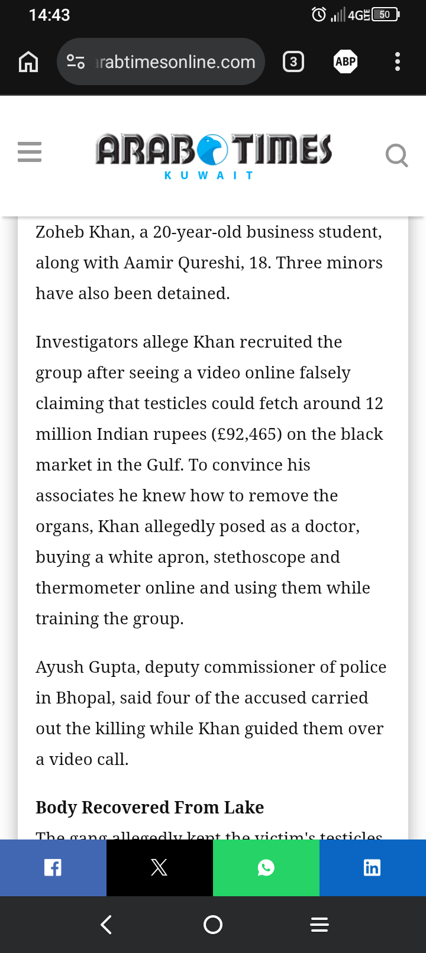Click the paragraph starting 'Investigators allege Khan'
Viewport: 426px width, 953px height.
pos(209,480)
